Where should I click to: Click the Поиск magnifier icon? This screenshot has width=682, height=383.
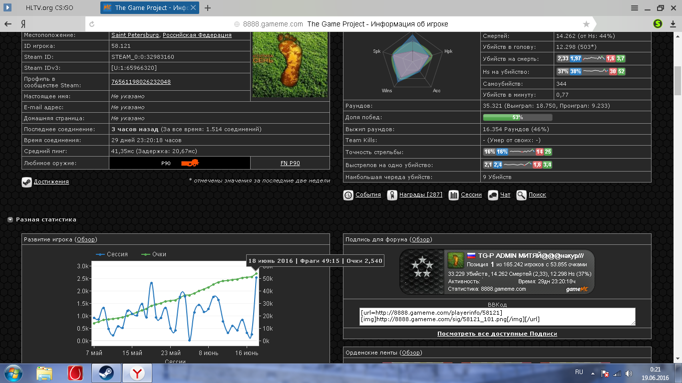521,195
